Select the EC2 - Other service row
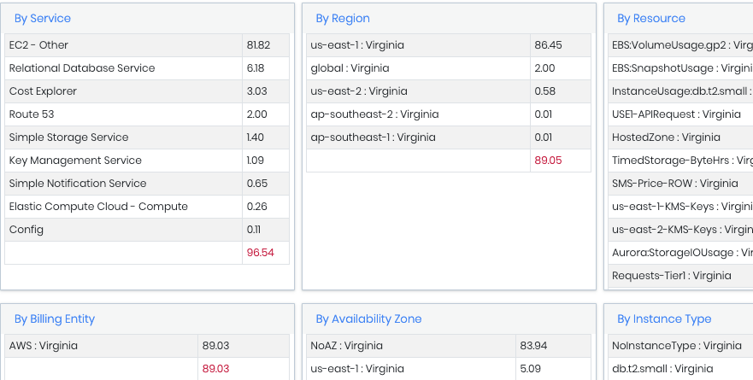The width and height of the screenshot is (753, 380). (x=38, y=45)
